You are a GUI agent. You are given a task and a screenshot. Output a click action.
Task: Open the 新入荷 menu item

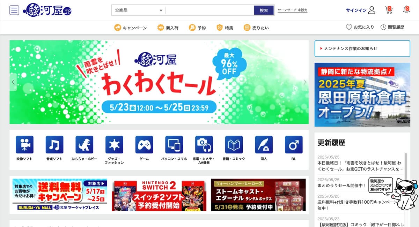(168, 28)
